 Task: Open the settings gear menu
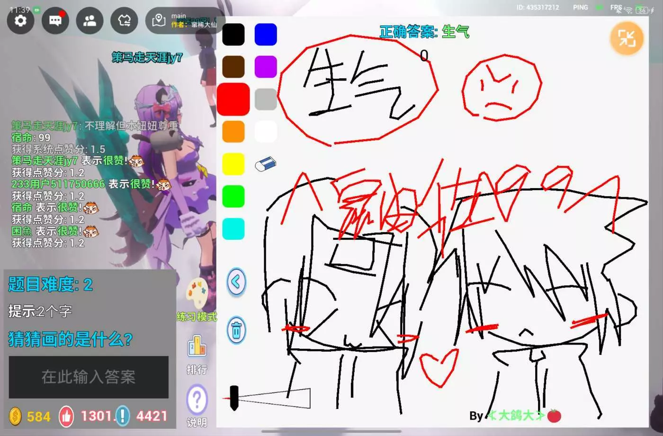20,20
